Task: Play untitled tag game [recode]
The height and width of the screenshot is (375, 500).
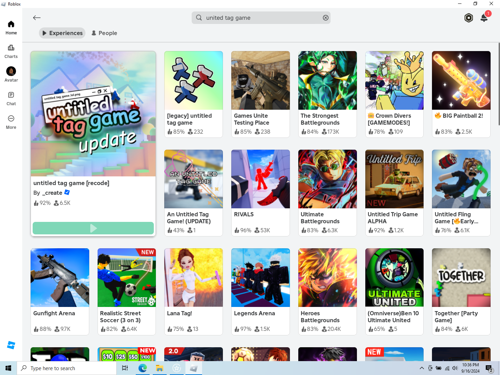Action: point(93,228)
